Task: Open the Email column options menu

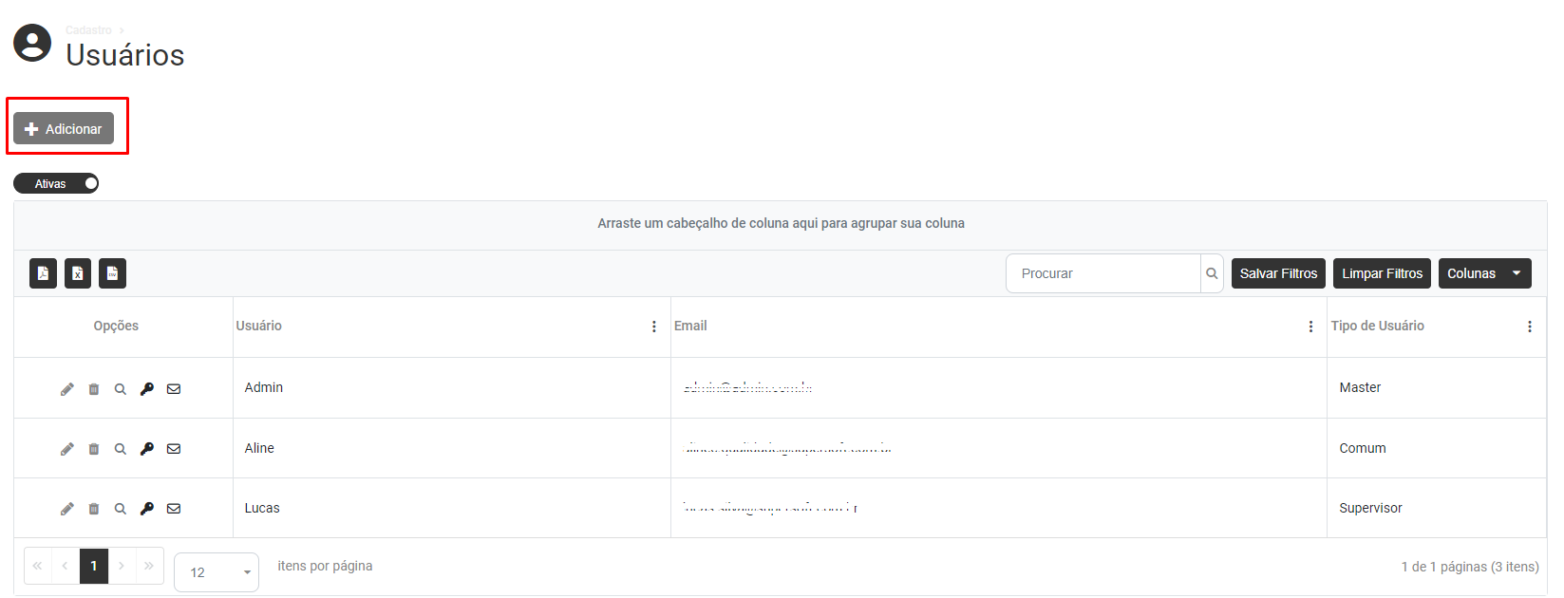Action: tap(1311, 327)
